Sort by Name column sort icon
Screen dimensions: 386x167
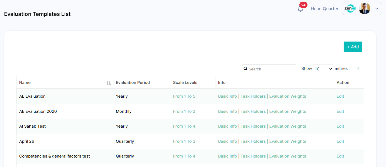pos(109,83)
